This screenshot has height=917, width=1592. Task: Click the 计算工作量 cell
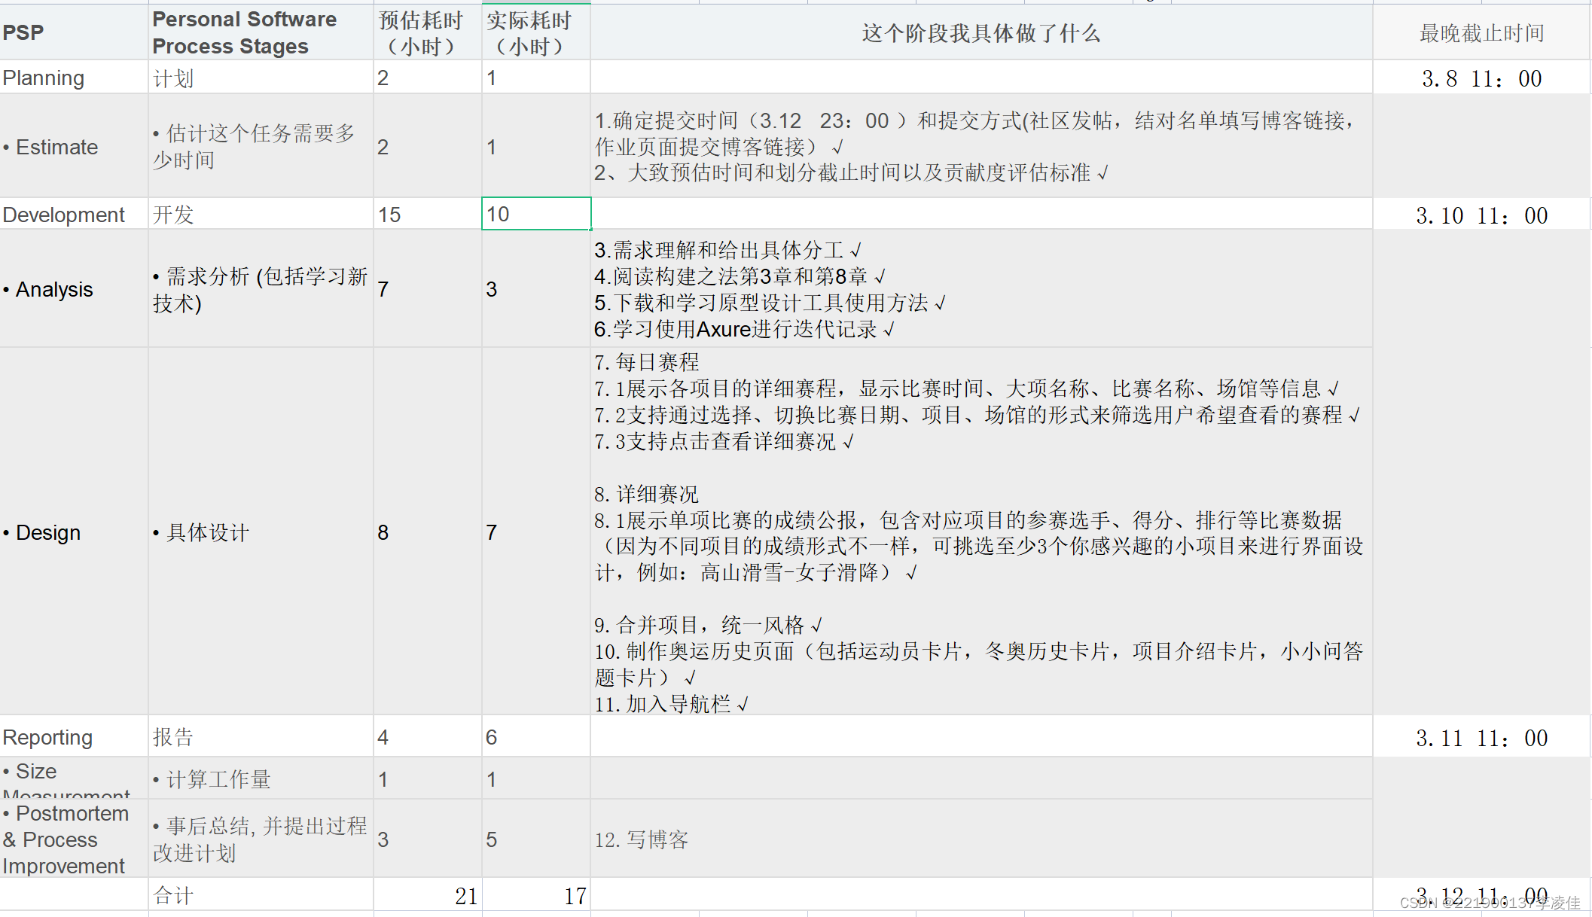point(261,778)
